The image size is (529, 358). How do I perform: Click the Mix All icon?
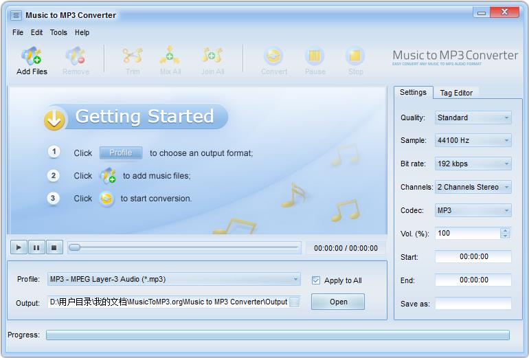click(170, 56)
